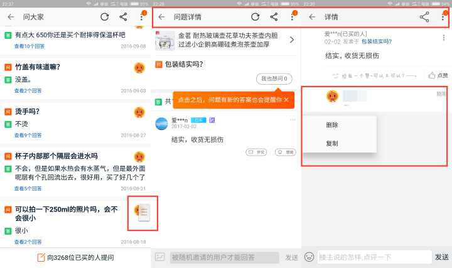Tap pencil icon in 向3268位已买的人提问
Screen dimensions: 452x268
[x=41, y=257]
